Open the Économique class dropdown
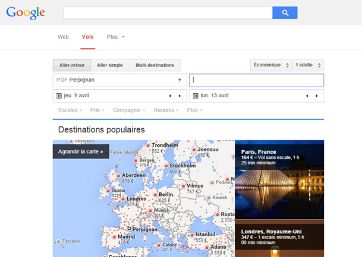 click(271, 65)
